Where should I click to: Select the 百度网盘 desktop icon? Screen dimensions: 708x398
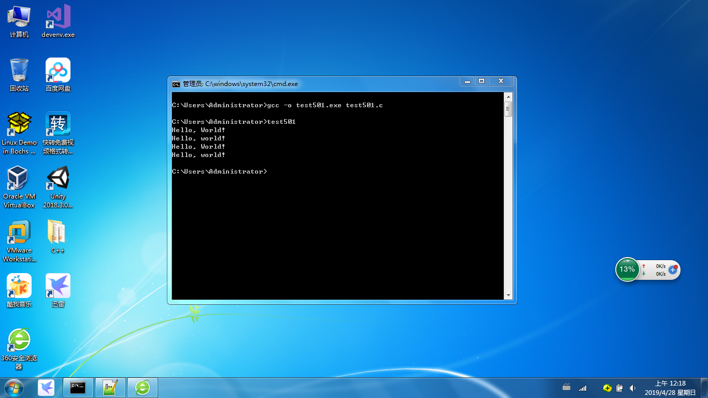[58, 76]
